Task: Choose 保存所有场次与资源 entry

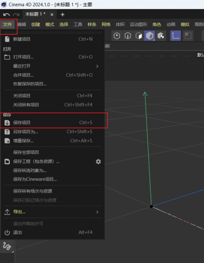Action: pyautogui.click(x=53, y=191)
